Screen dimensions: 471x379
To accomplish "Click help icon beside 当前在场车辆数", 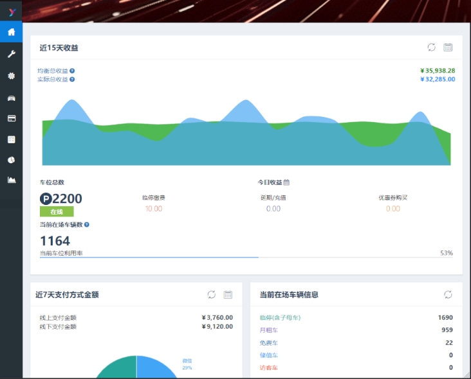I will (x=87, y=225).
